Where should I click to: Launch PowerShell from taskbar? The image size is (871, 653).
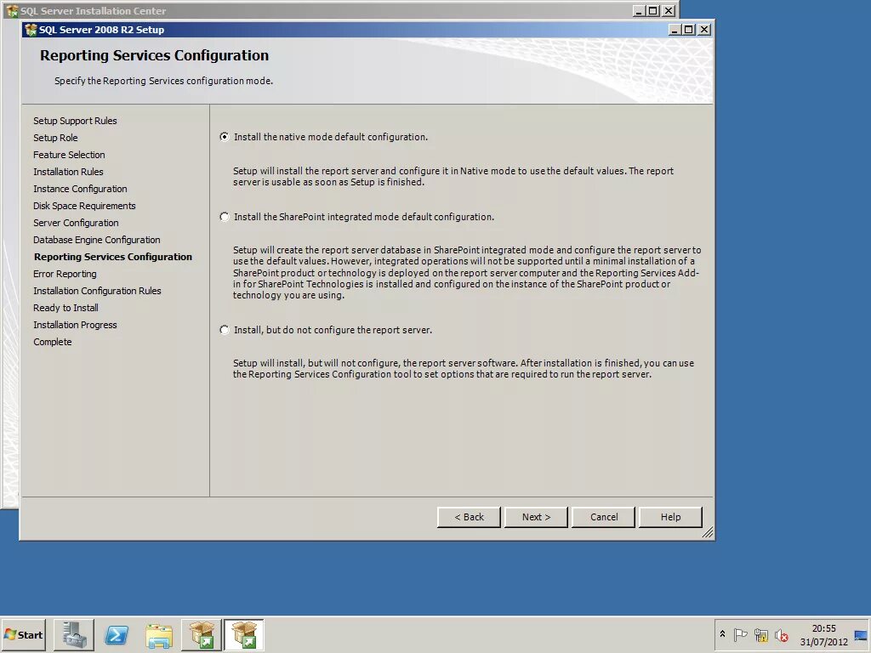point(117,634)
